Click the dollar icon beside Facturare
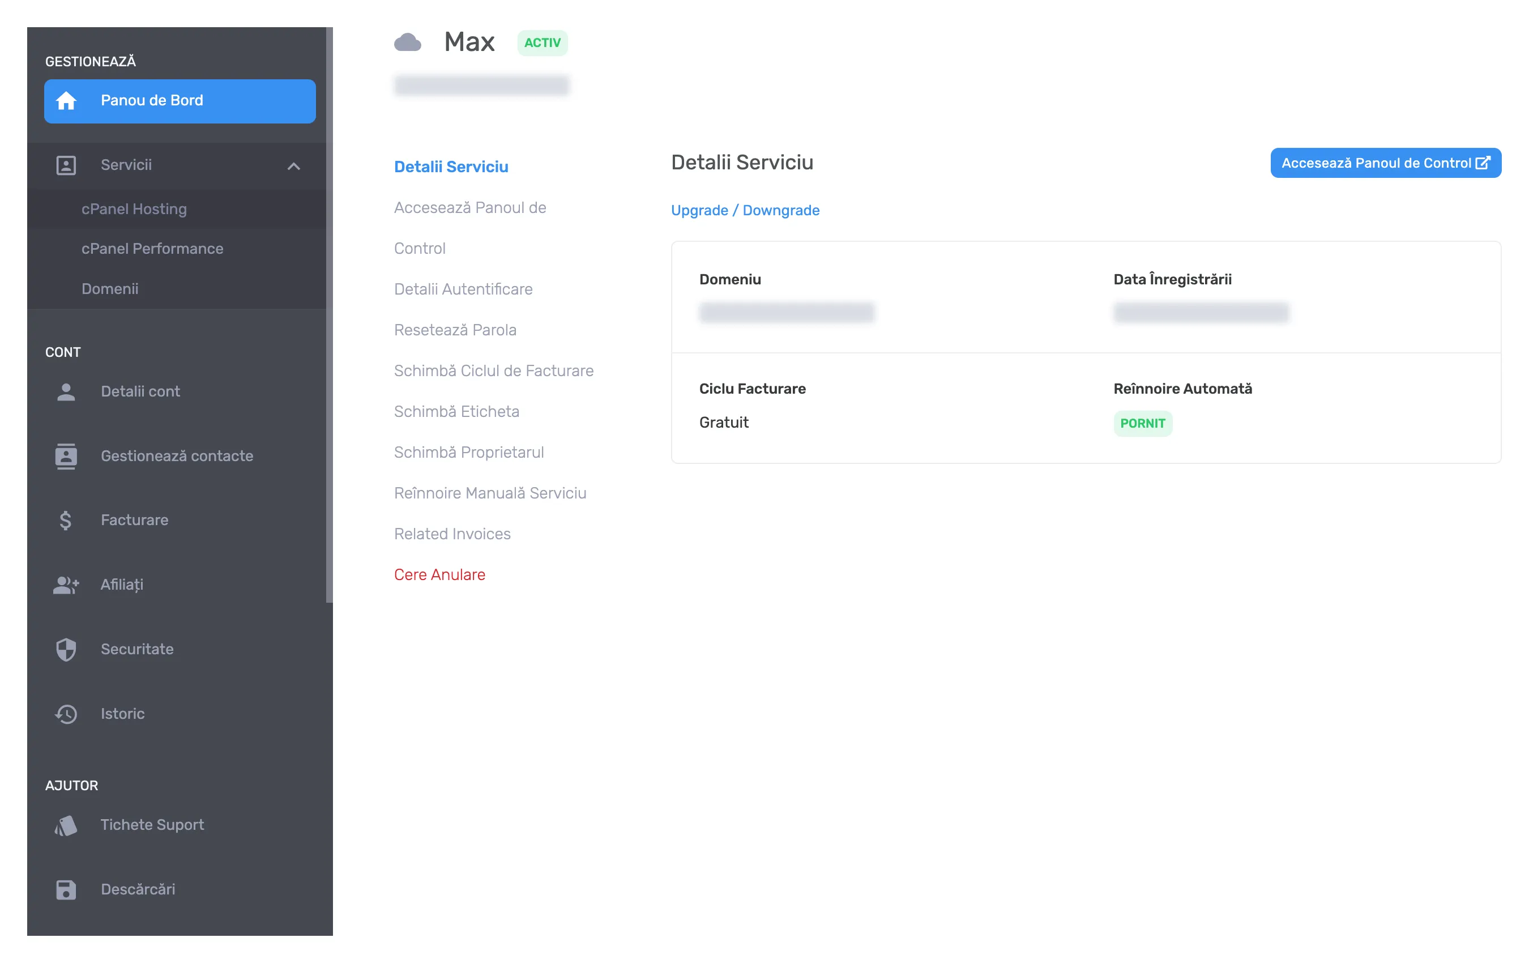 65,520
